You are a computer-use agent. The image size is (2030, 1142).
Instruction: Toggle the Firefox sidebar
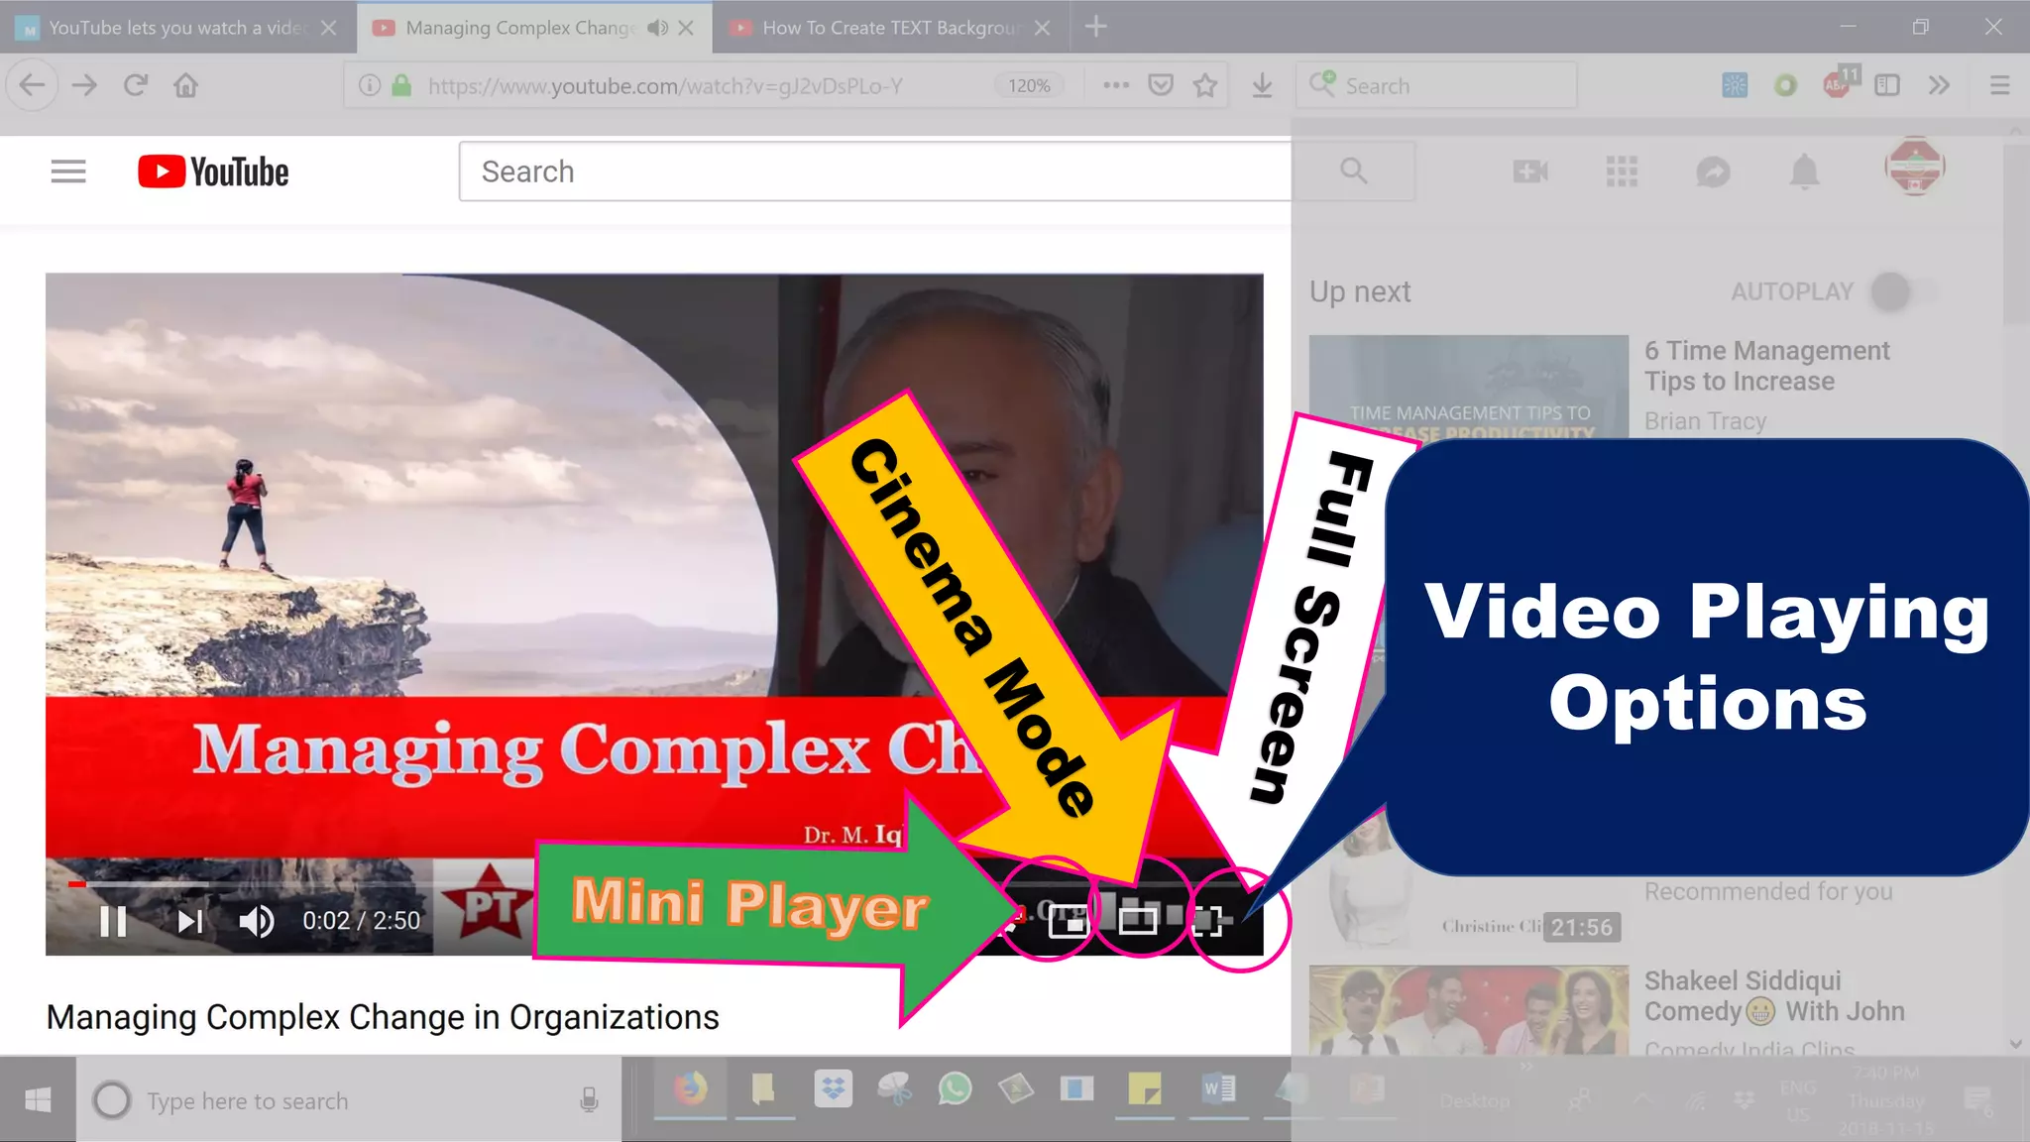(x=1887, y=85)
